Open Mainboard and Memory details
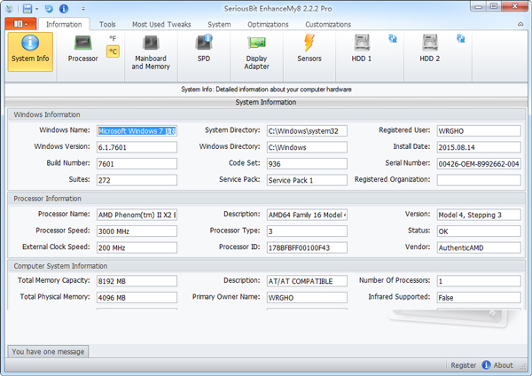 [151, 52]
